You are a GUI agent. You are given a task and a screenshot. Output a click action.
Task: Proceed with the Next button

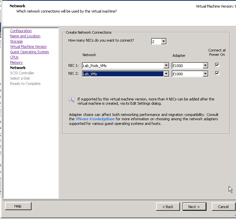point(194,207)
